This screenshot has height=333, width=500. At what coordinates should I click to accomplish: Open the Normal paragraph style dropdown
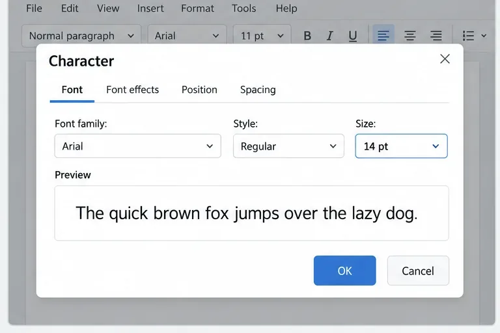point(81,36)
